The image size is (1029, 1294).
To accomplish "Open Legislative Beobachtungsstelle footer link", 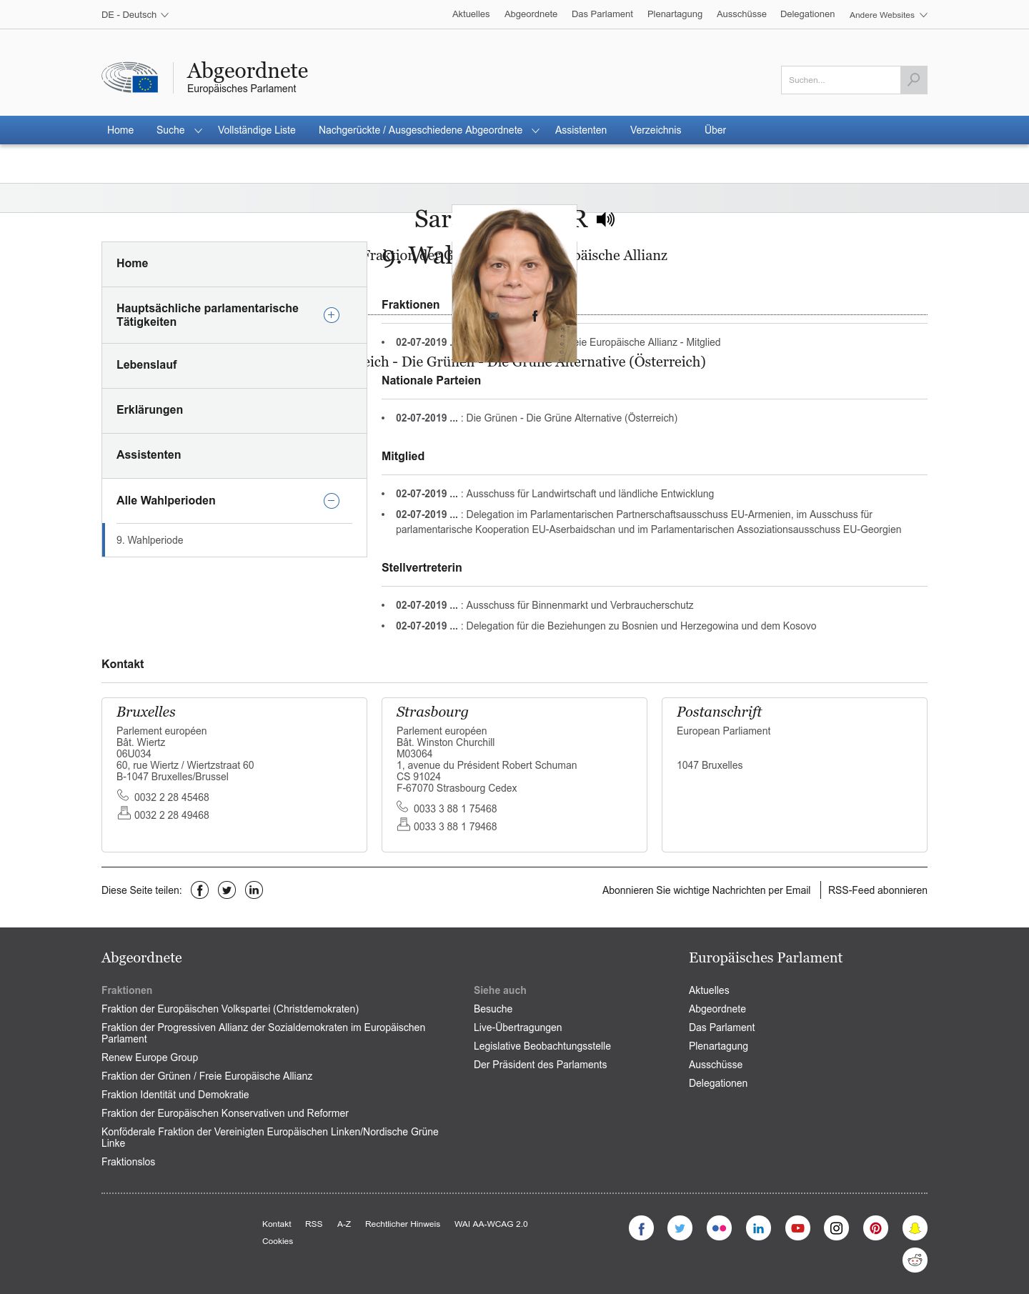I will (542, 1046).
